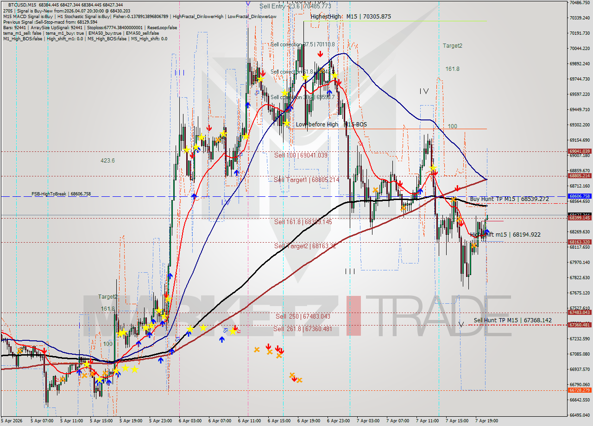Click the red arrow above Buy Hunt TP label
Screen dimensions: 593x426
(457, 188)
